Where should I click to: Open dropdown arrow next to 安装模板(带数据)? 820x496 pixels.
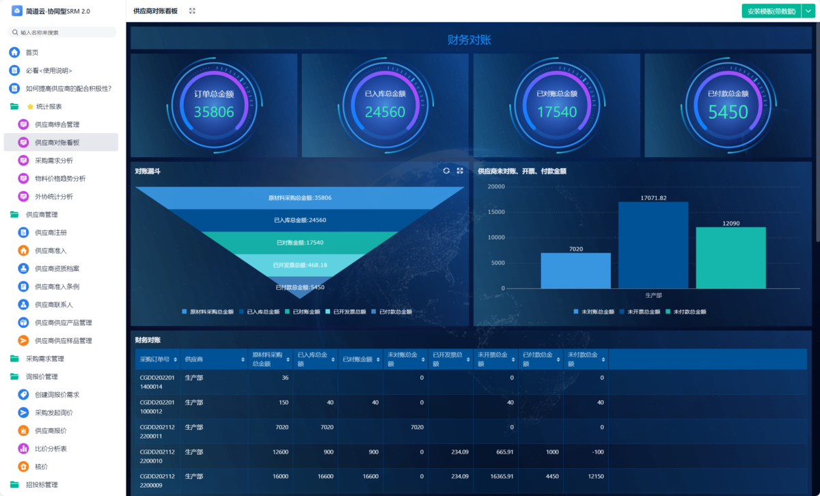pyautogui.click(x=808, y=11)
